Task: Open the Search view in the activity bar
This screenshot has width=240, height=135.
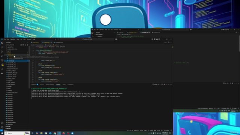Action: [2, 47]
